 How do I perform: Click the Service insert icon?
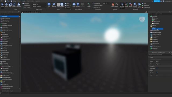[x=131, y=5]
